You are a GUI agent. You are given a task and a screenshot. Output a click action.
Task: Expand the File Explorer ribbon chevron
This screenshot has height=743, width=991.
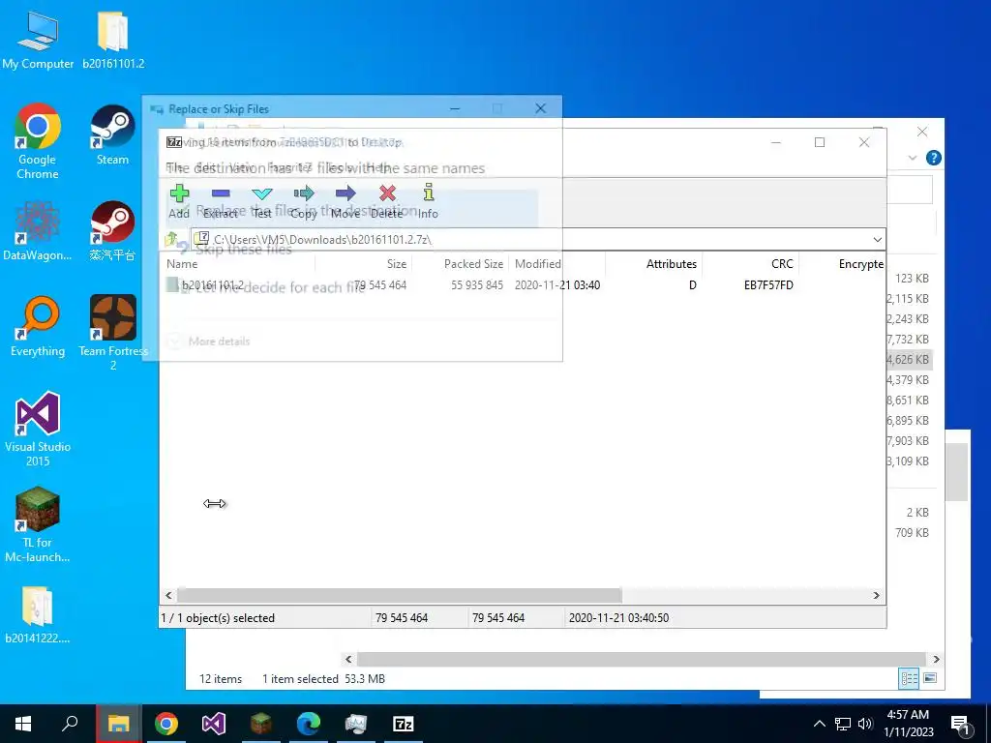[x=912, y=158]
